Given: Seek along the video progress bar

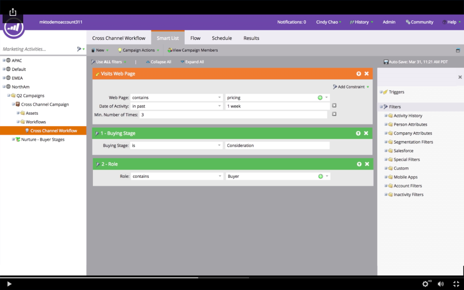Looking at the screenshot, I should [232, 278].
